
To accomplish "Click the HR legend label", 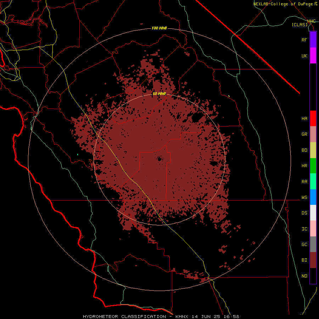I will click(x=304, y=166).
